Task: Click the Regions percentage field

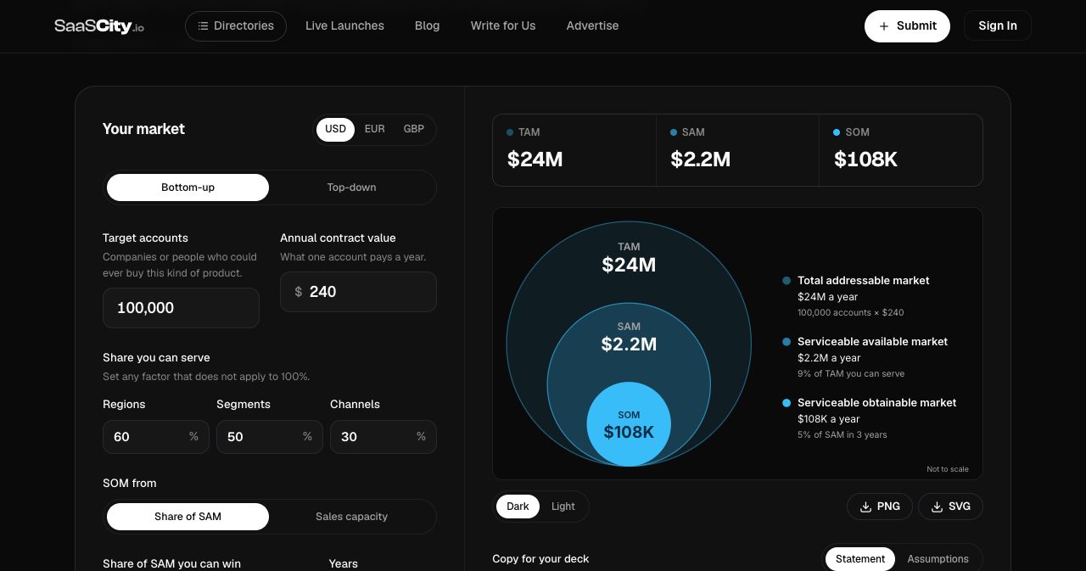Action: [156, 437]
